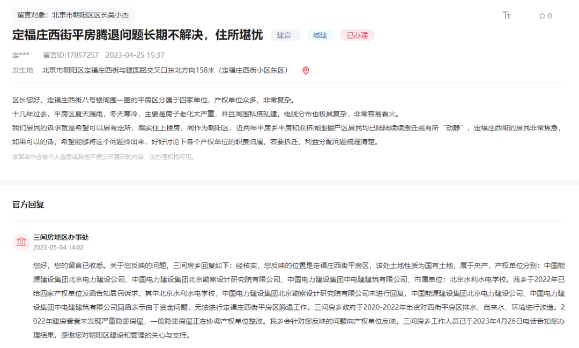Select the 建言 tag
579x348 pixels.
(284, 35)
